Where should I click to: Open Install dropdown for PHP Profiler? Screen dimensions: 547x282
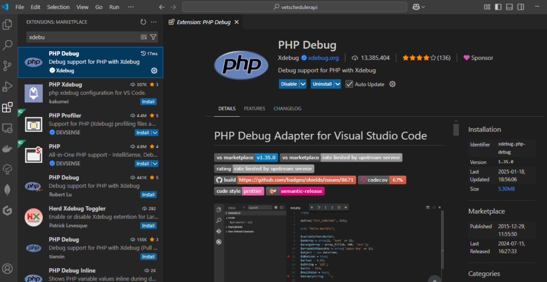[155, 133]
